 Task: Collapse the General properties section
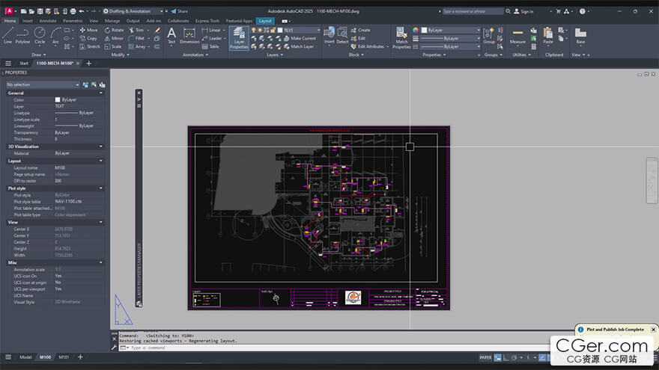[x=101, y=93]
